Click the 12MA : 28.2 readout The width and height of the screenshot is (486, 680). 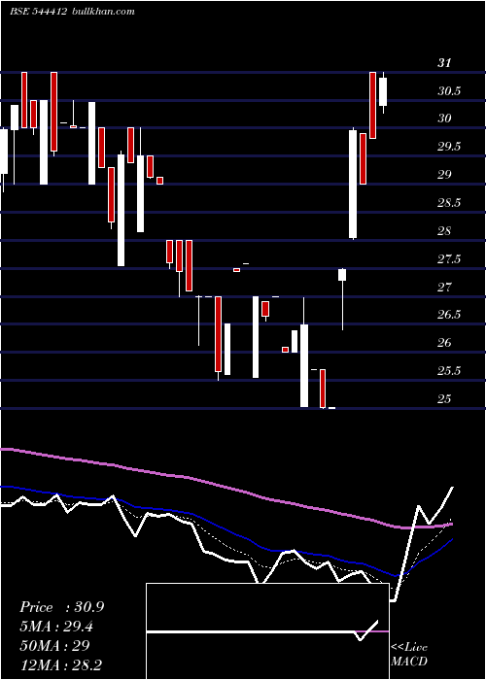point(60,664)
